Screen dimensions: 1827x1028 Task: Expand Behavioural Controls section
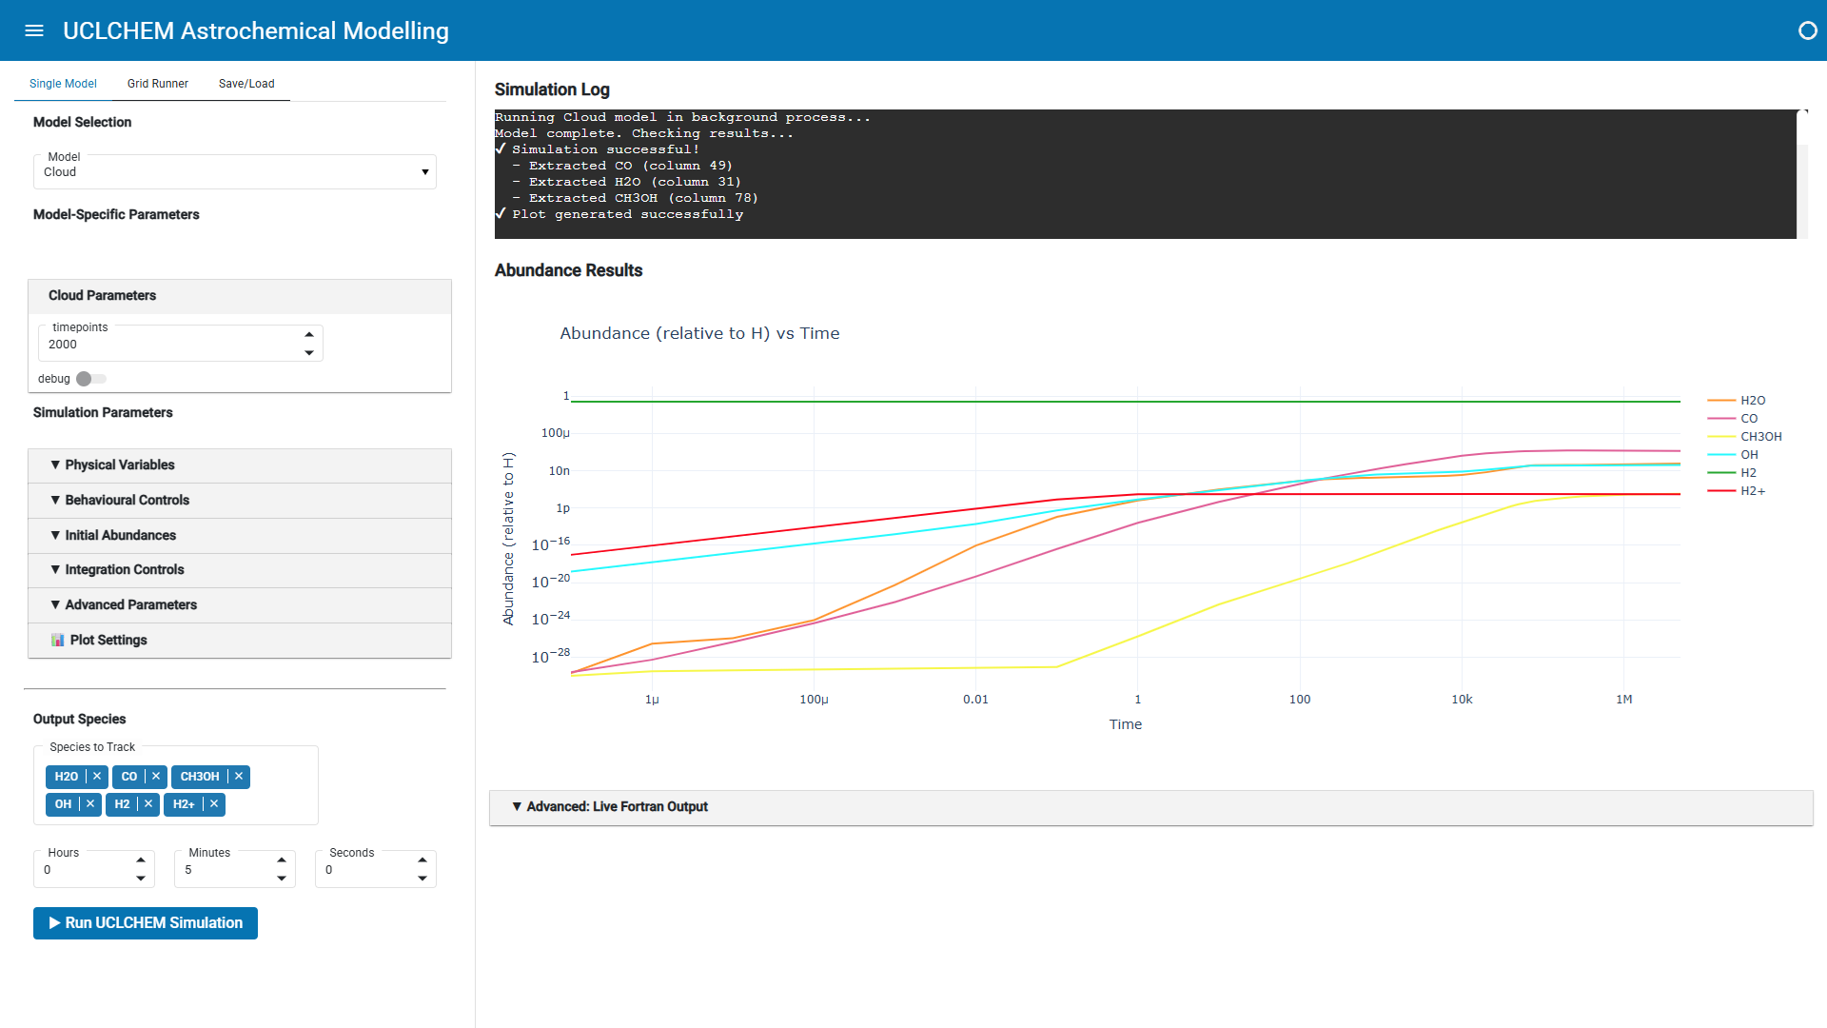[240, 501]
